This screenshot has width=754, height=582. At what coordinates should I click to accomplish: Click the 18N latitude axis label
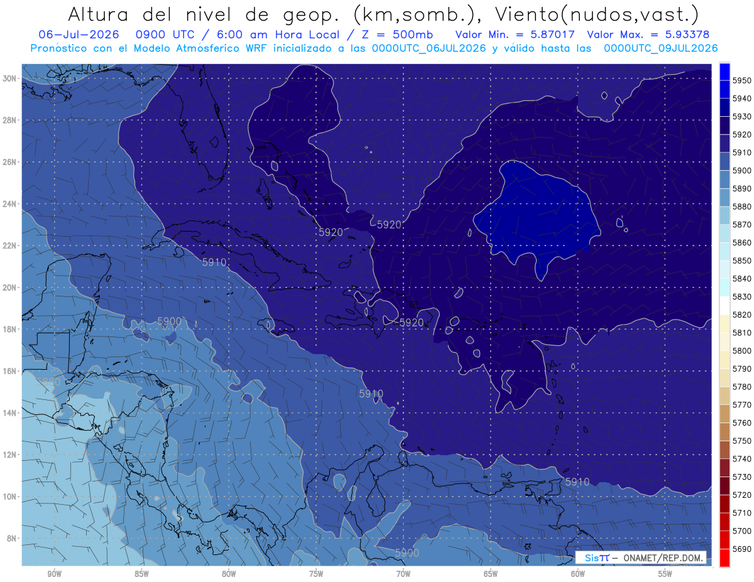pyautogui.click(x=9, y=329)
